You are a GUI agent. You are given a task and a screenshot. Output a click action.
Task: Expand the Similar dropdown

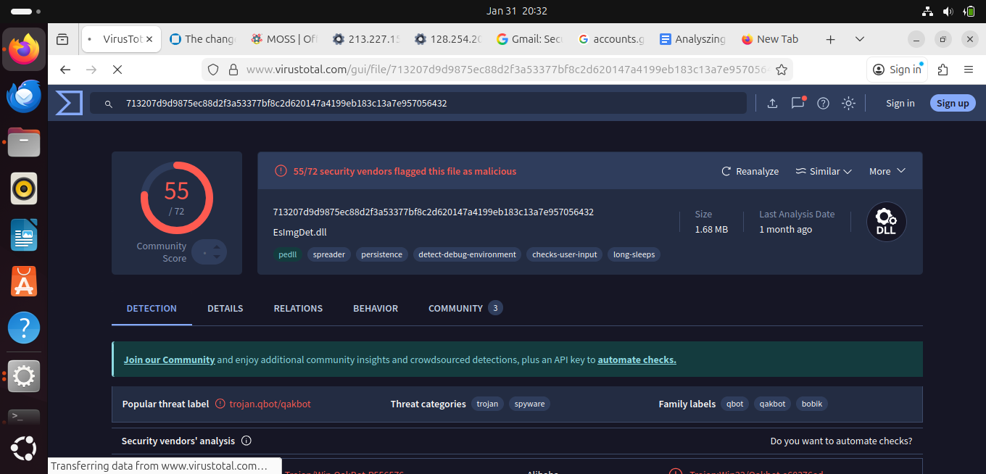pyautogui.click(x=823, y=171)
